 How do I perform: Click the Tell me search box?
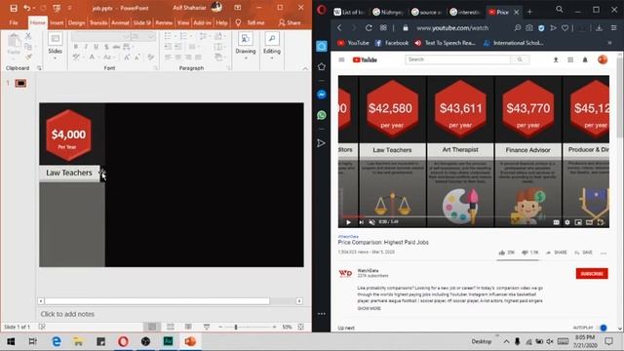click(255, 22)
